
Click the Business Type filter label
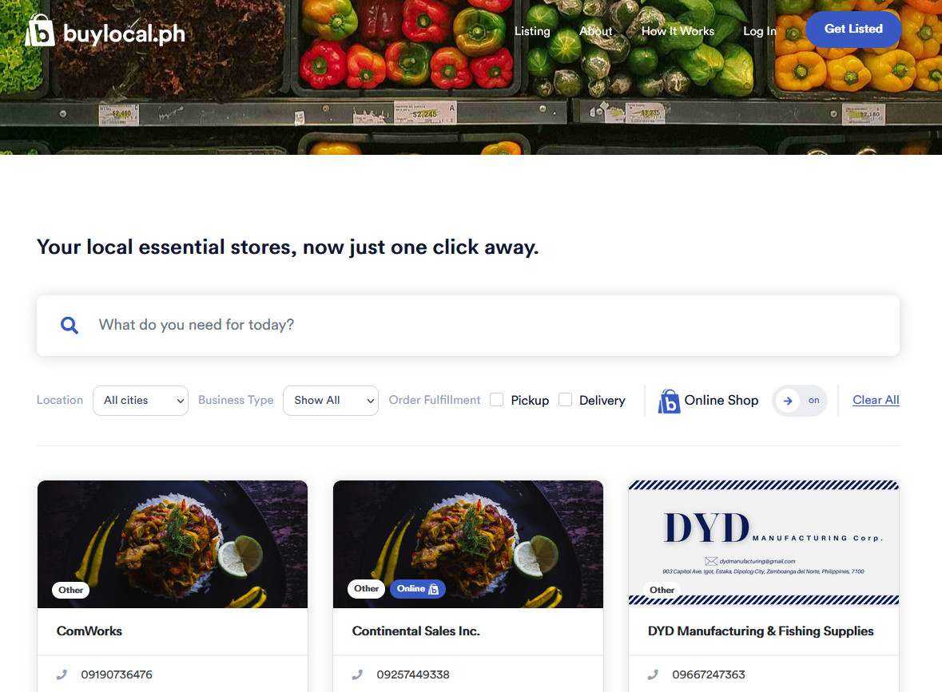[236, 401]
